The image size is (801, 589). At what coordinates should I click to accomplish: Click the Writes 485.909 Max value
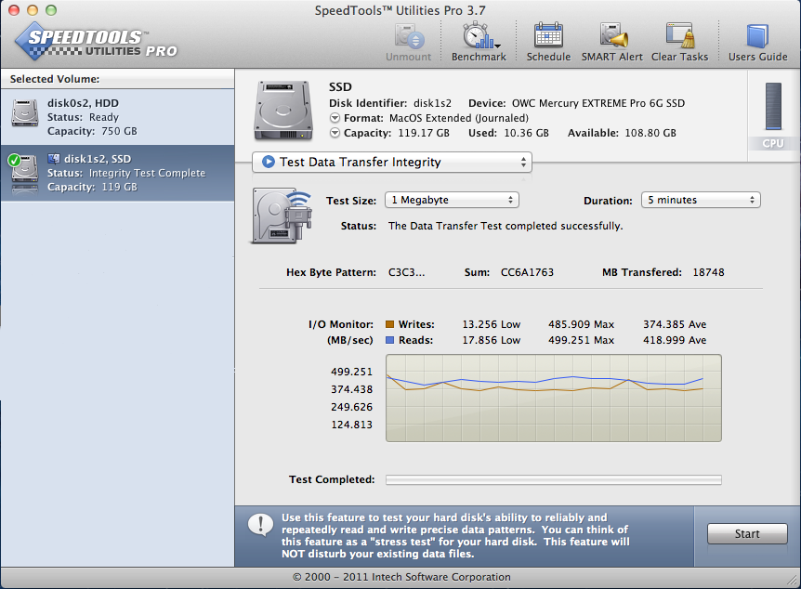pyautogui.click(x=581, y=324)
